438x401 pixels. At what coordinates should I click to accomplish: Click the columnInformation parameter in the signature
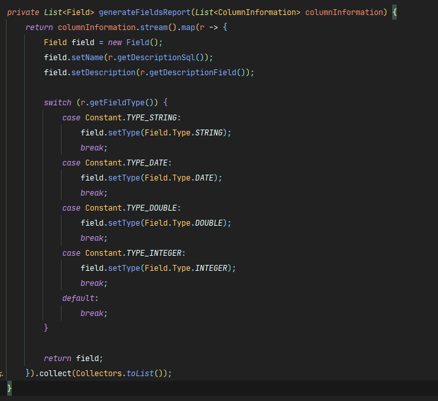(344, 12)
